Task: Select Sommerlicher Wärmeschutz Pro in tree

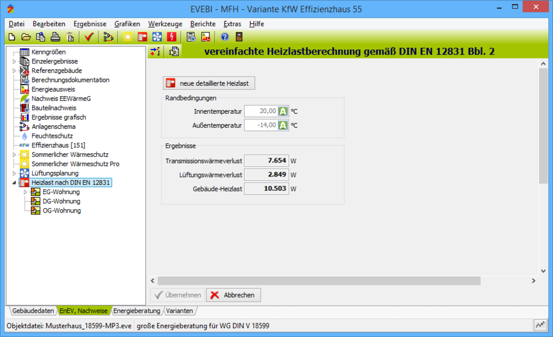Action: (76, 164)
